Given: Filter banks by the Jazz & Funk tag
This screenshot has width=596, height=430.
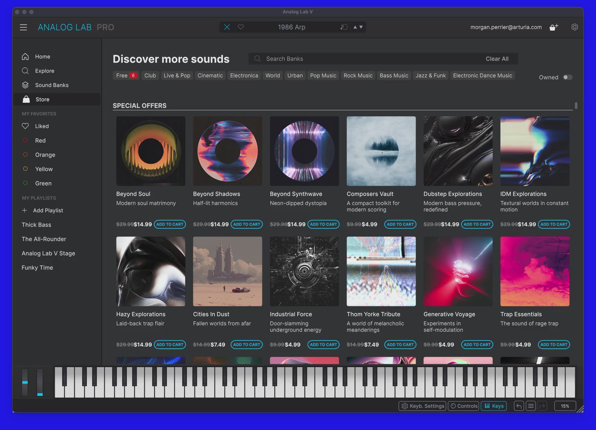Looking at the screenshot, I should [431, 76].
